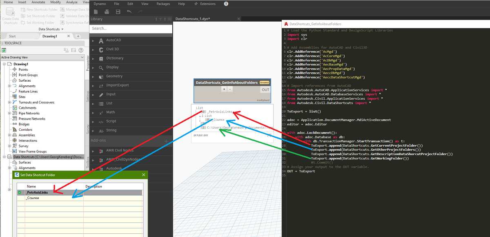490x237 pixels.
Task: Click the Dynamo redo arrow icon
Action: pyautogui.click(x=140, y=12)
